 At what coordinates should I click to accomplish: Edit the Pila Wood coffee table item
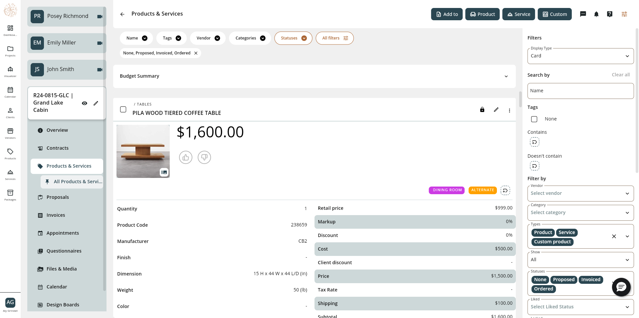coord(496,110)
